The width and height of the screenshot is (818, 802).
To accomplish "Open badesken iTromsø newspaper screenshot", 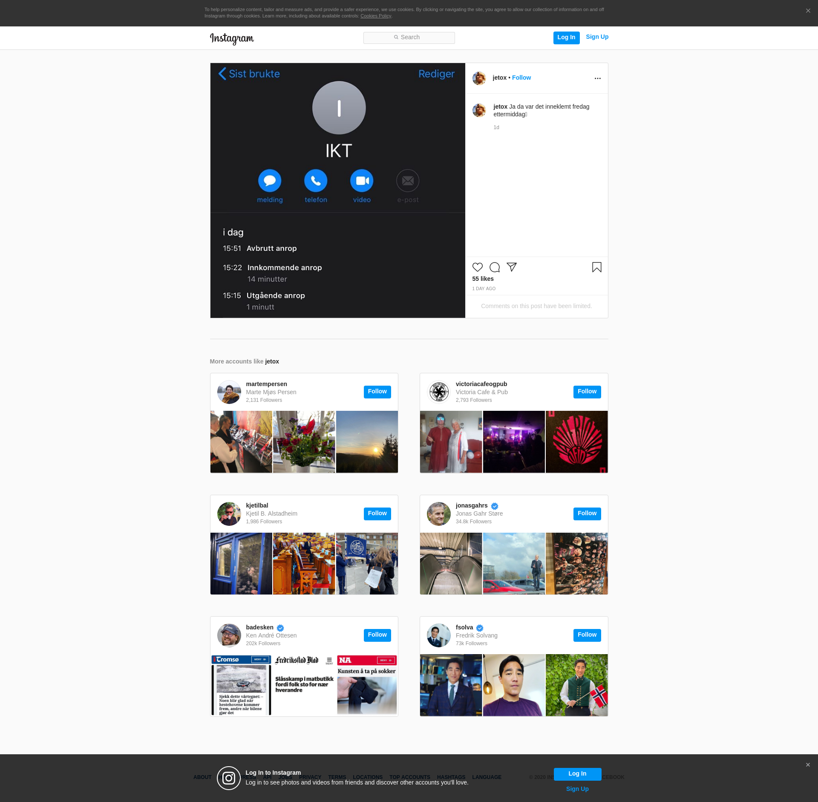I will [x=241, y=685].
